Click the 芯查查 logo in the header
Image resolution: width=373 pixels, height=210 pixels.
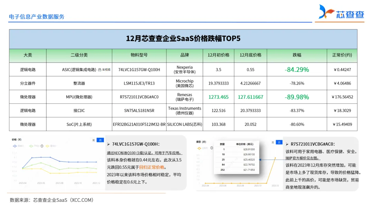tap(341, 12)
